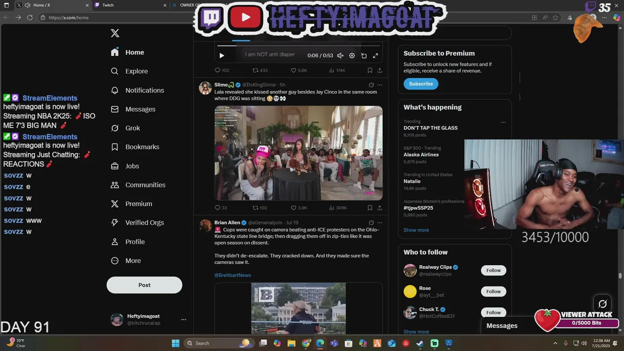Image resolution: width=624 pixels, height=351 pixels.
Task: Follow the Rose account
Action: coord(493,292)
